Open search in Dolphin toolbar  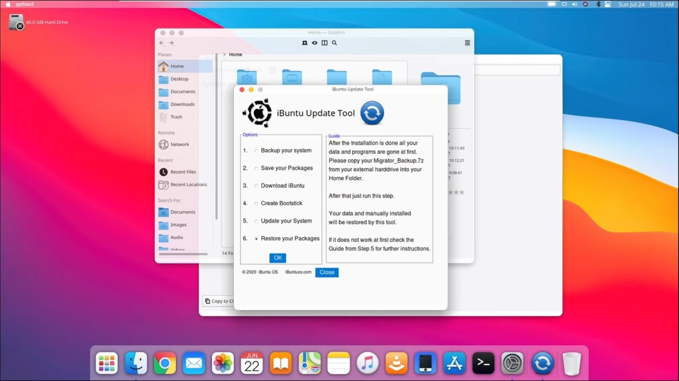tap(334, 43)
